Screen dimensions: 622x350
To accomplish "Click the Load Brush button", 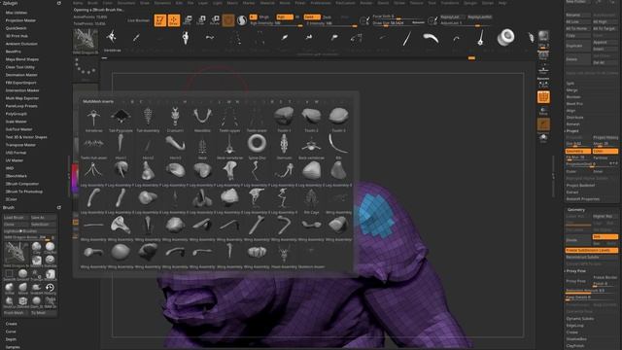I will pyautogui.click(x=16, y=218).
